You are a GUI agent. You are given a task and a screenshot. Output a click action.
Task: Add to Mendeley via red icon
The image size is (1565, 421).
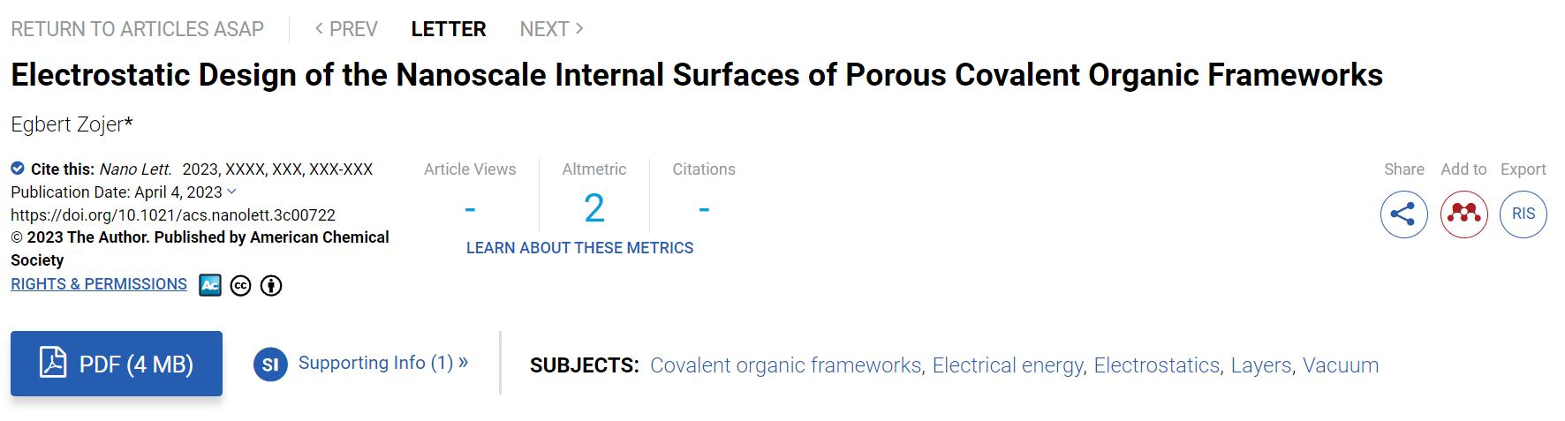[x=1463, y=214]
